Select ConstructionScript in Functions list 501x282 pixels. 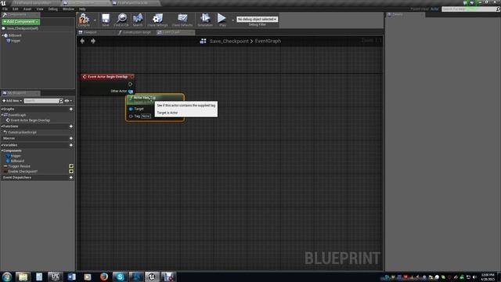[22, 132]
